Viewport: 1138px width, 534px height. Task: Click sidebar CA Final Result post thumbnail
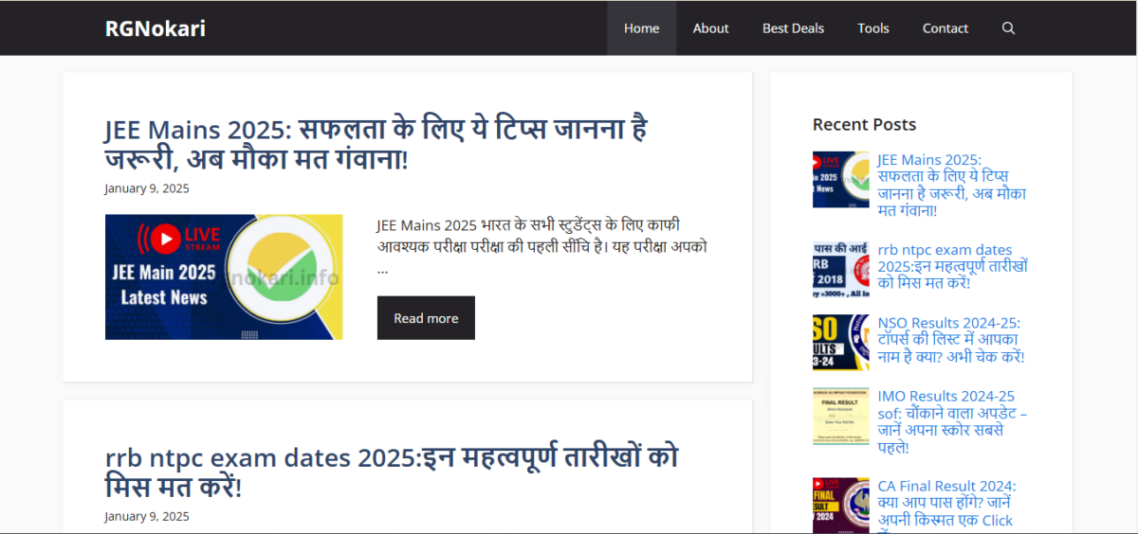[x=841, y=506]
